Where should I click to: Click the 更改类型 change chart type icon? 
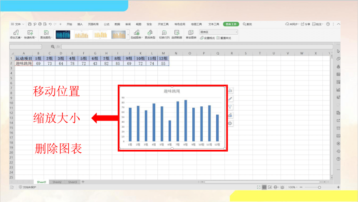(150, 33)
